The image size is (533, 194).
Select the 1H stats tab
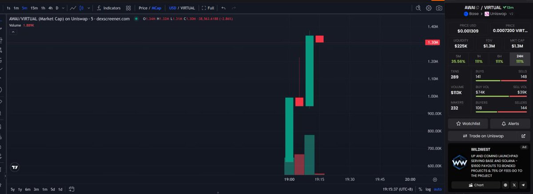point(478,59)
